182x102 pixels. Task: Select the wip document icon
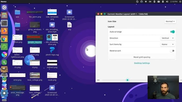coord(69,25)
